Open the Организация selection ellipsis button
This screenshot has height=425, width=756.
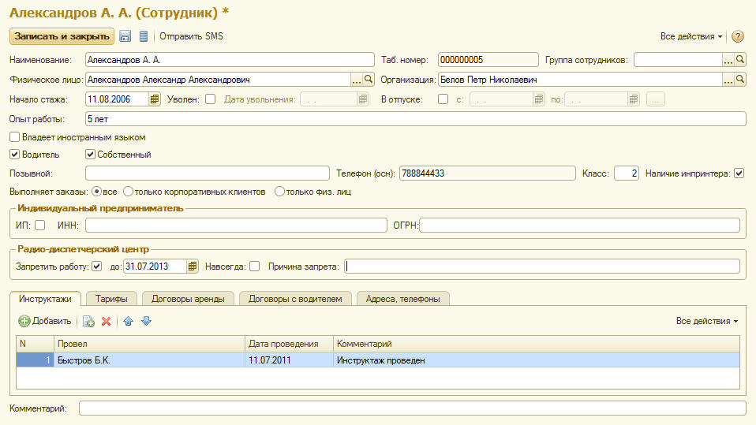(x=728, y=80)
